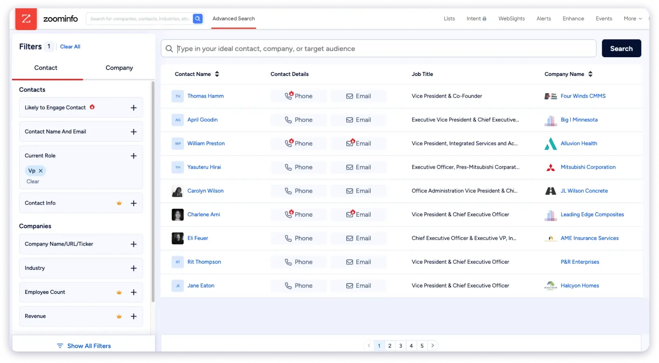Open the More menu dropdown
Viewport: 659px width, 363px height.
click(633, 19)
